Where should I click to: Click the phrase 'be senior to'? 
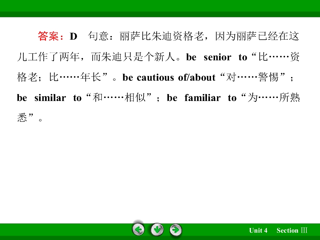tap(217, 57)
